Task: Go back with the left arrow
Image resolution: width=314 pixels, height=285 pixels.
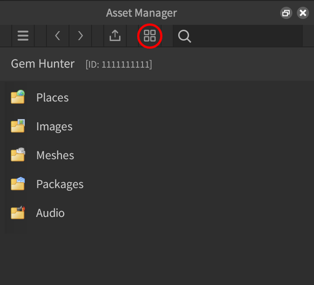Action: pos(57,36)
